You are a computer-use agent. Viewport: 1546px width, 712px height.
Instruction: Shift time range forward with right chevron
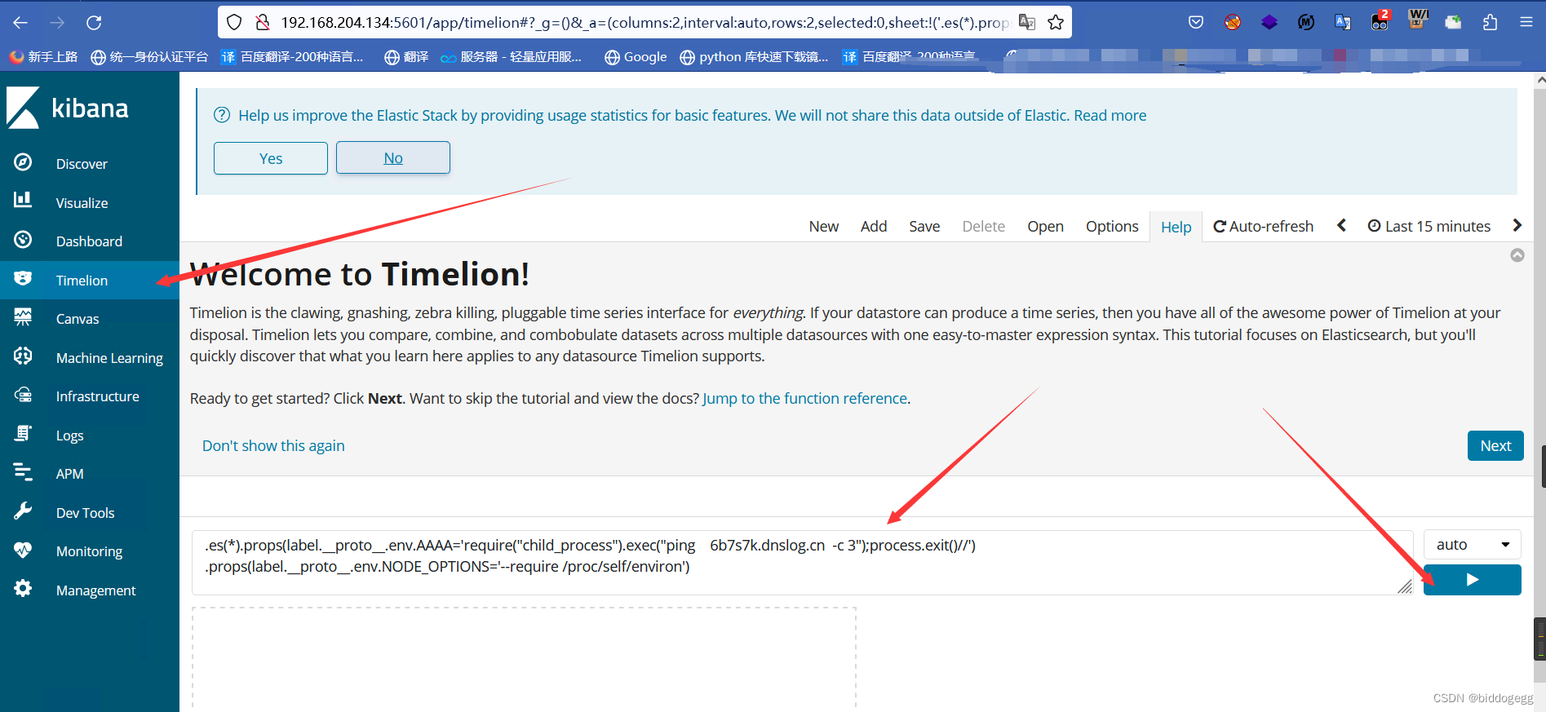(x=1517, y=226)
